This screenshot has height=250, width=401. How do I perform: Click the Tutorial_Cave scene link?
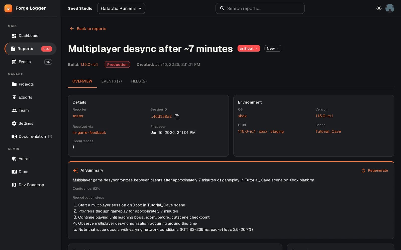[x=328, y=131]
